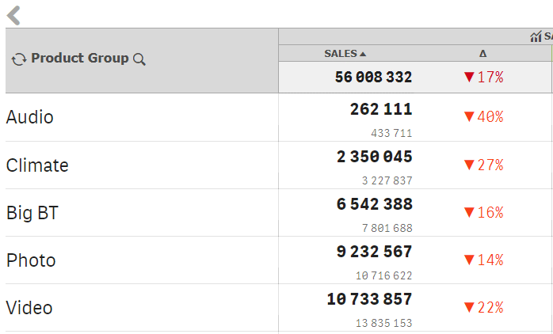Click the red down triangle for Audio

click(x=468, y=117)
